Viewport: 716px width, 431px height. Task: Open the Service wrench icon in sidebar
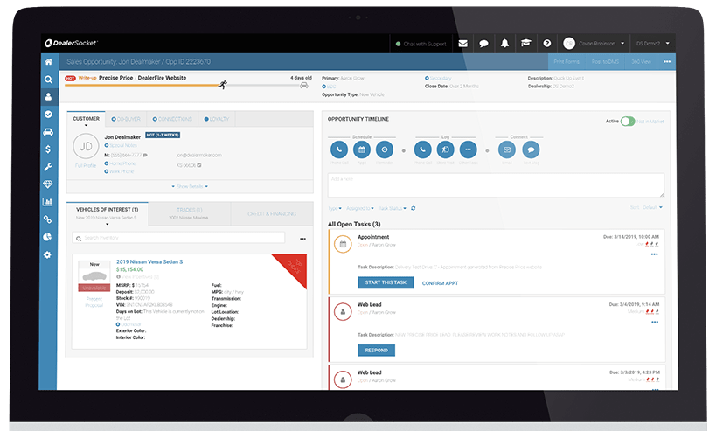48,167
